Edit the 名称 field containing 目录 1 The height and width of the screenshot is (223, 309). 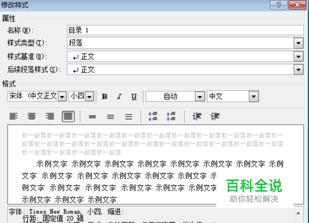pyautogui.click(x=185, y=30)
